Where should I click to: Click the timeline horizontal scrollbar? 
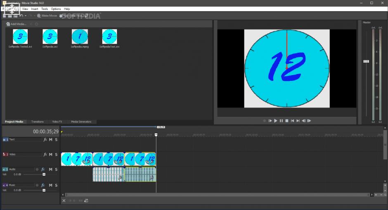217,195
